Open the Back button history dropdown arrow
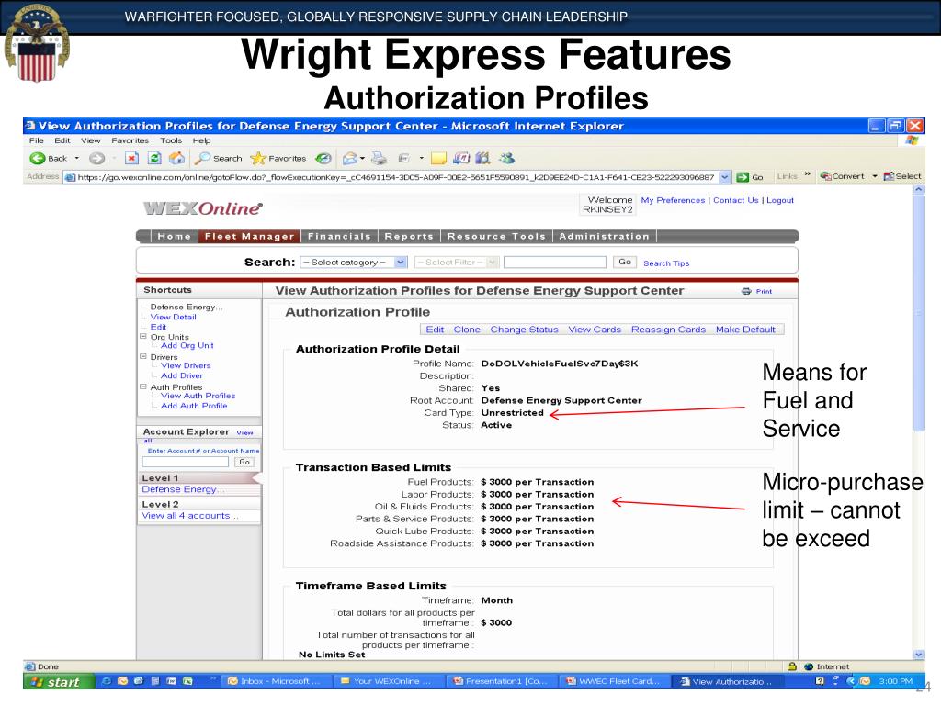The height and width of the screenshot is (705, 941). [x=77, y=158]
